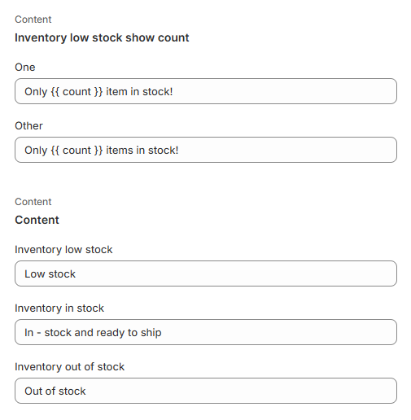Click the 'One' field label
The image size is (411, 420).
(25, 67)
